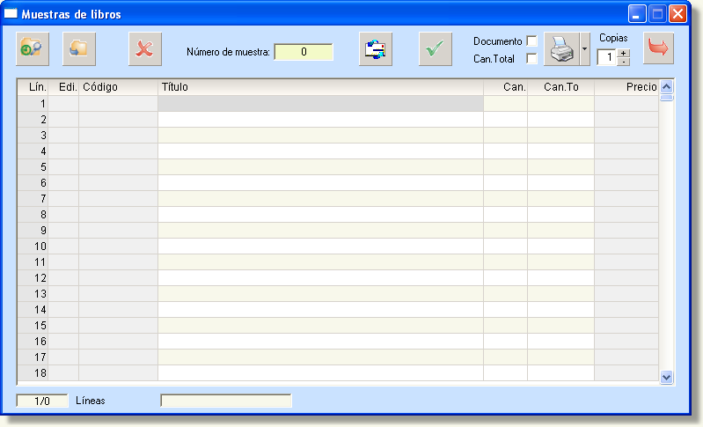Click the load folder with arrow icon

point(79,49)
